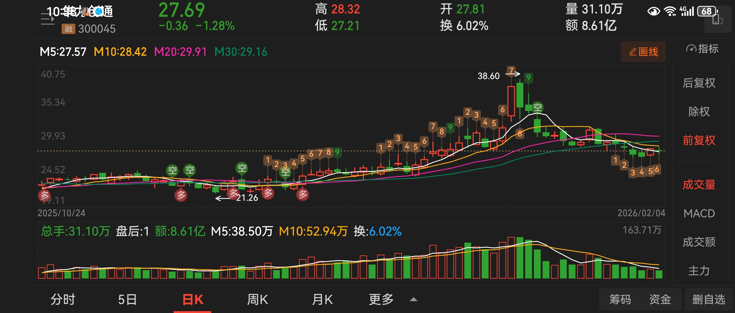Switch sub-chart to MACD indicator
Screen dimensions: 735x313
pyautogui.click(x=699, y=213)
